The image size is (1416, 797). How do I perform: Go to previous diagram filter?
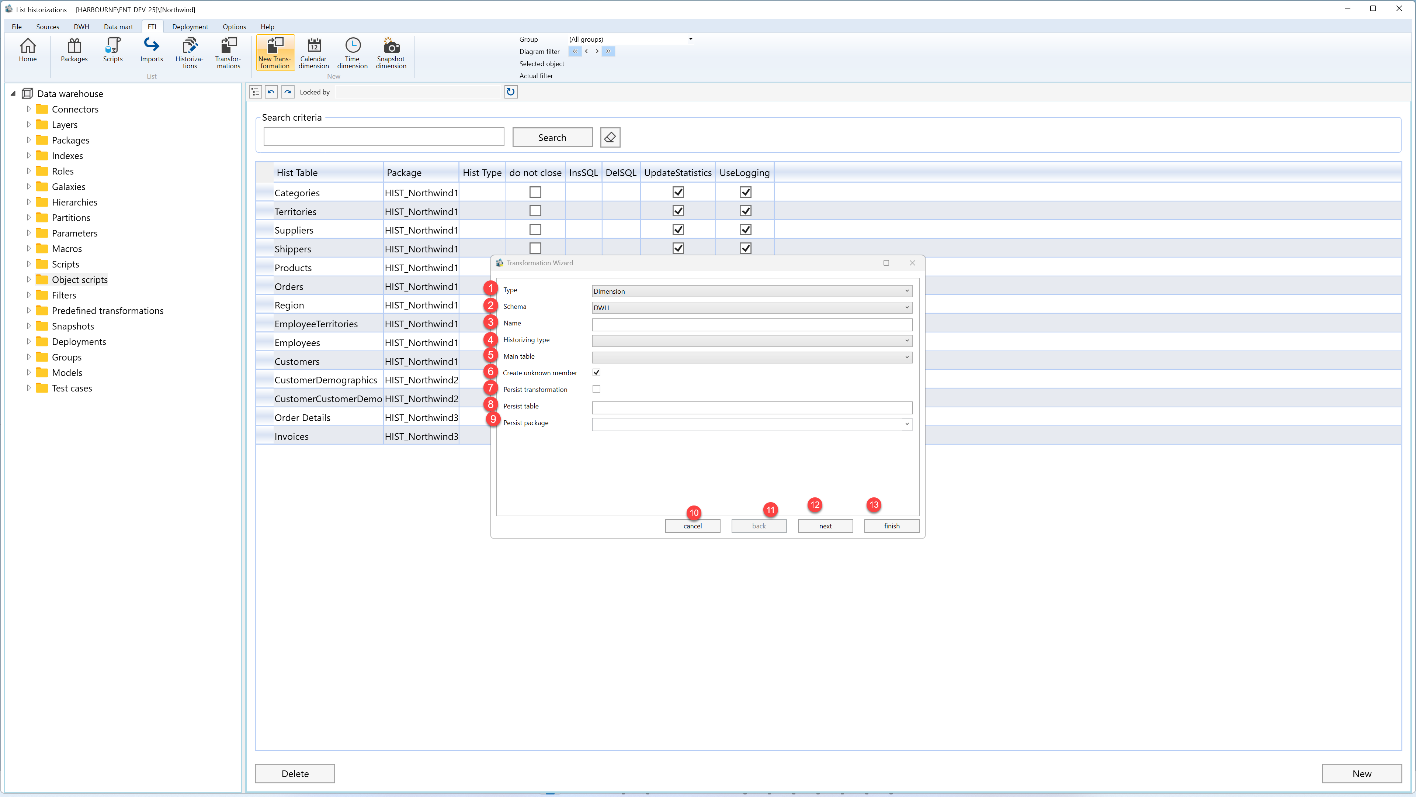(587, 51)
